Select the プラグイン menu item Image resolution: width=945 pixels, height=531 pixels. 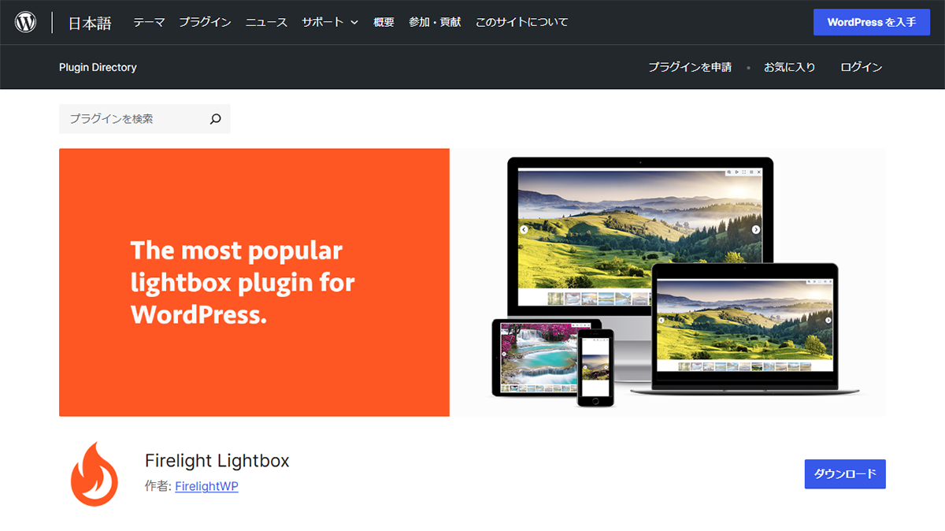click(x=205, y=22)
